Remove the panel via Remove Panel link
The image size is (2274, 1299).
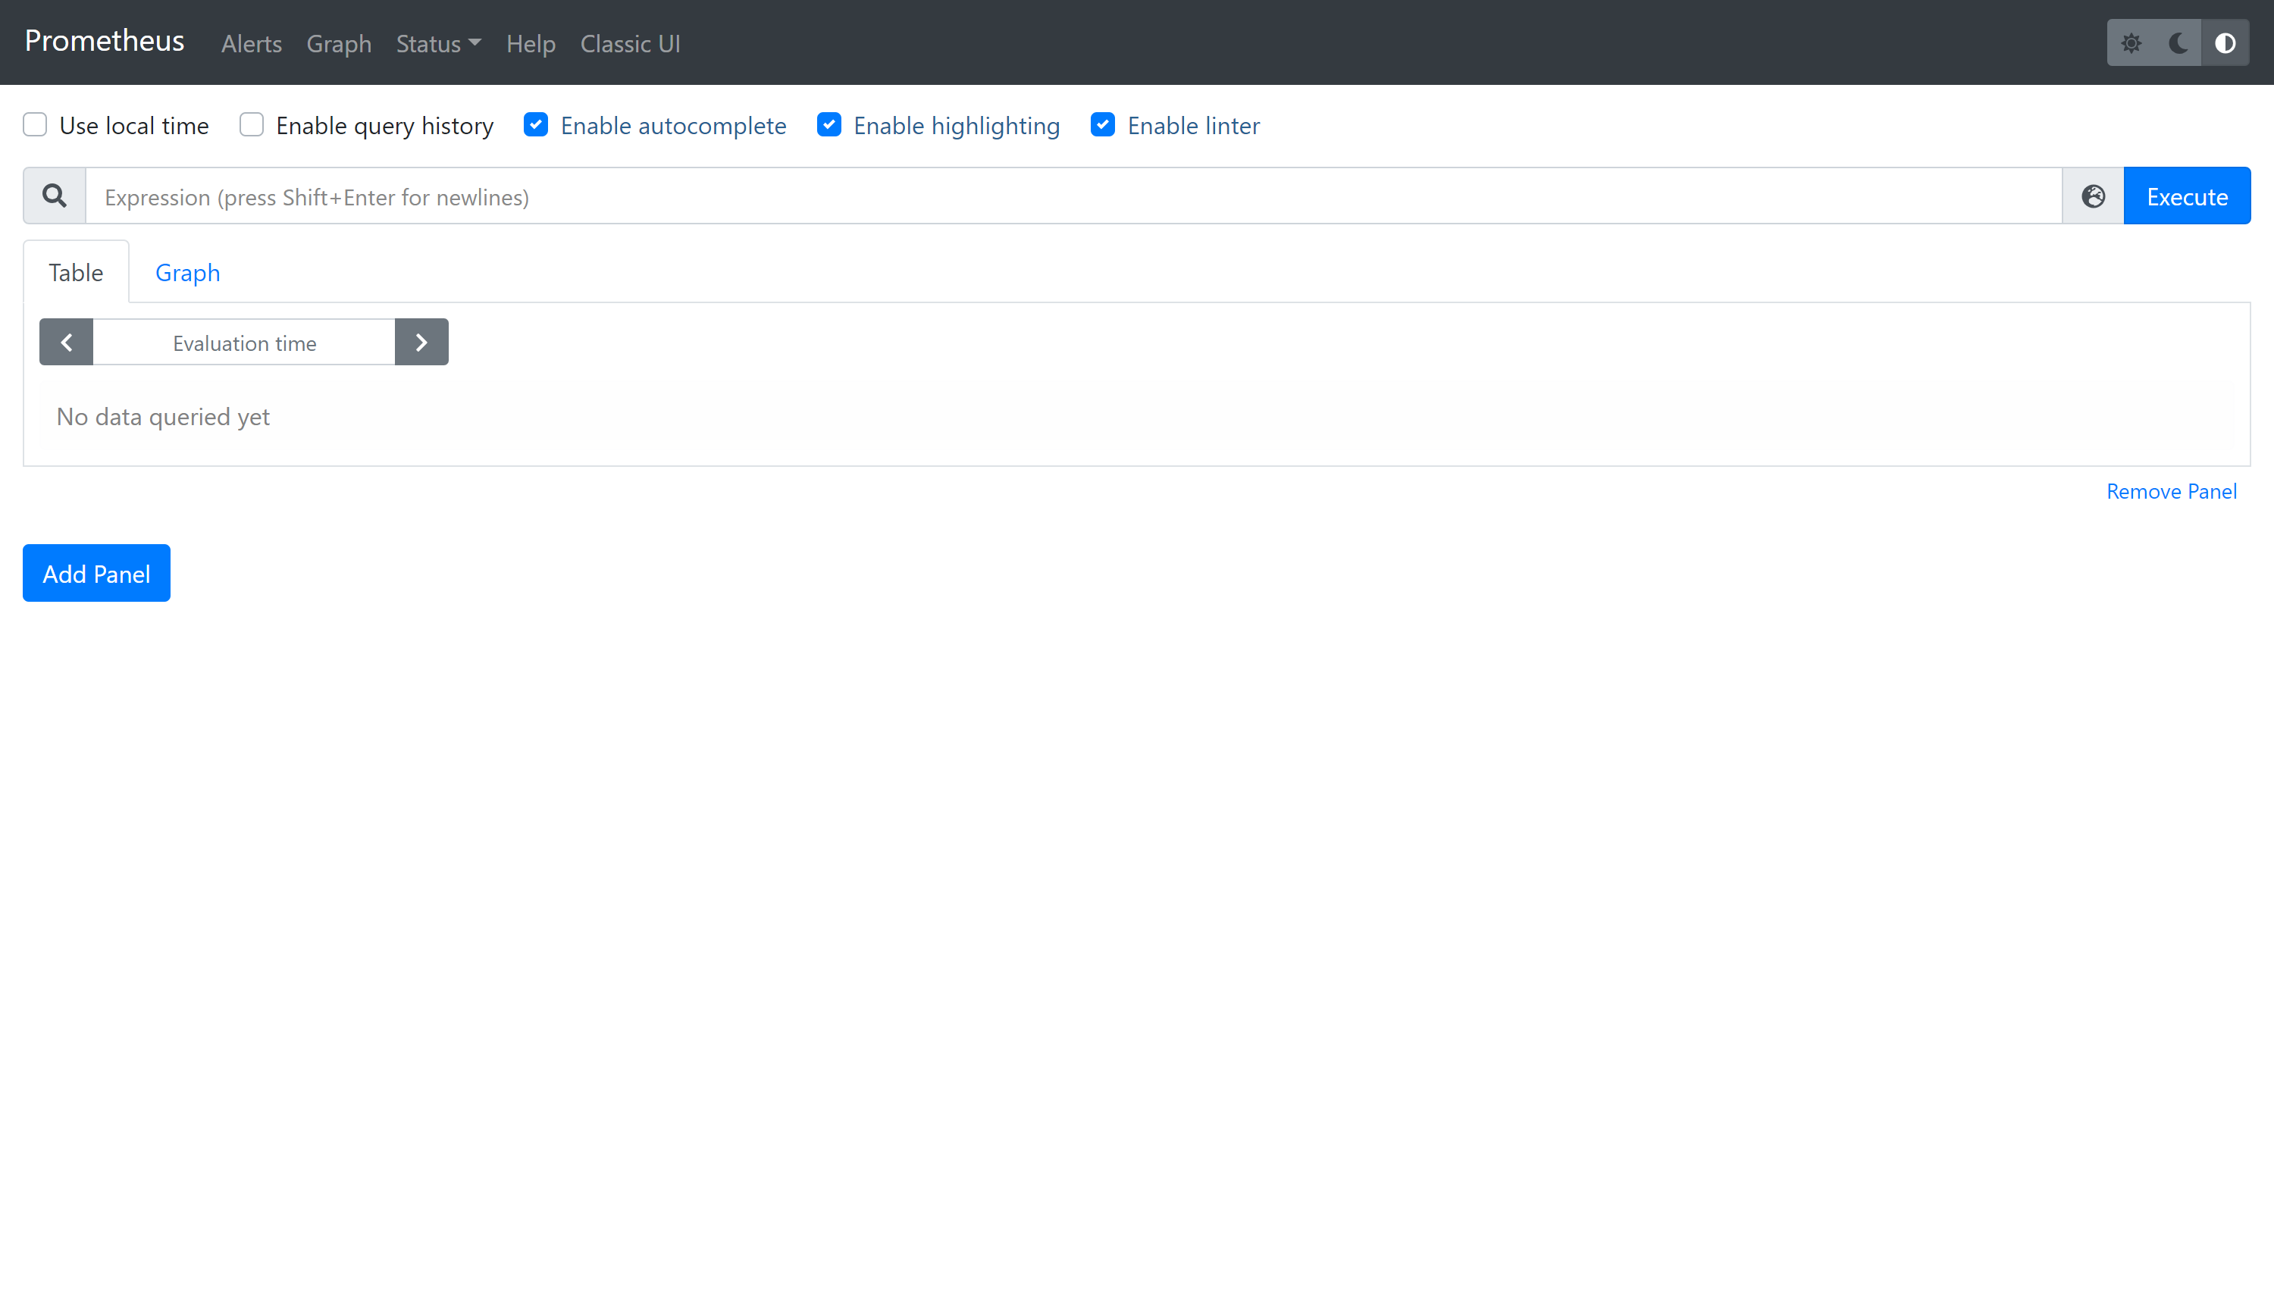coord(2172,492)
